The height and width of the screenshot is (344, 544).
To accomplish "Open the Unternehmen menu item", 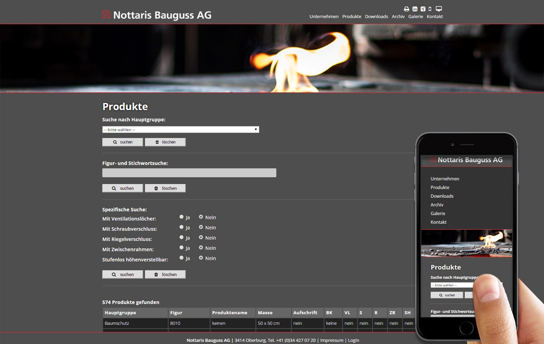I will (x=324, y=17).
